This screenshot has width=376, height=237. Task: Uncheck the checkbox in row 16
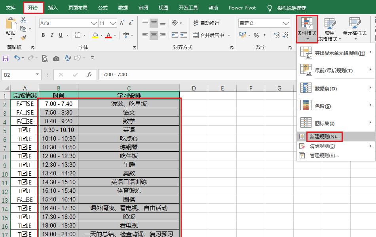(25, 225)
